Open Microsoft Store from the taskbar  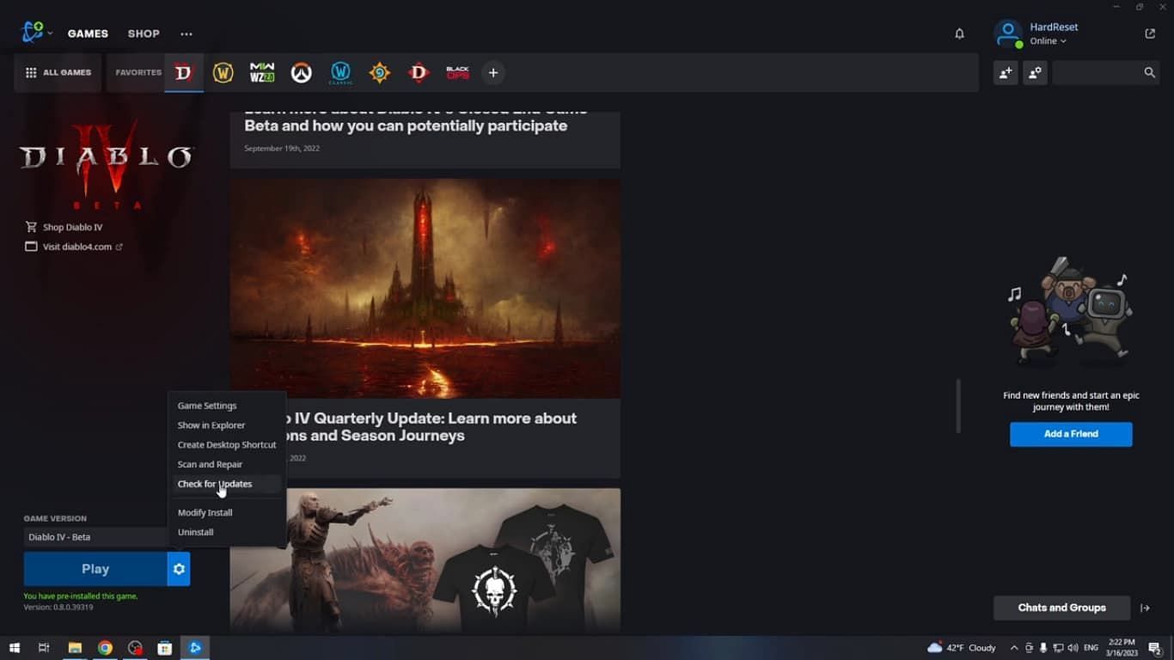click(x=165, y=648)
